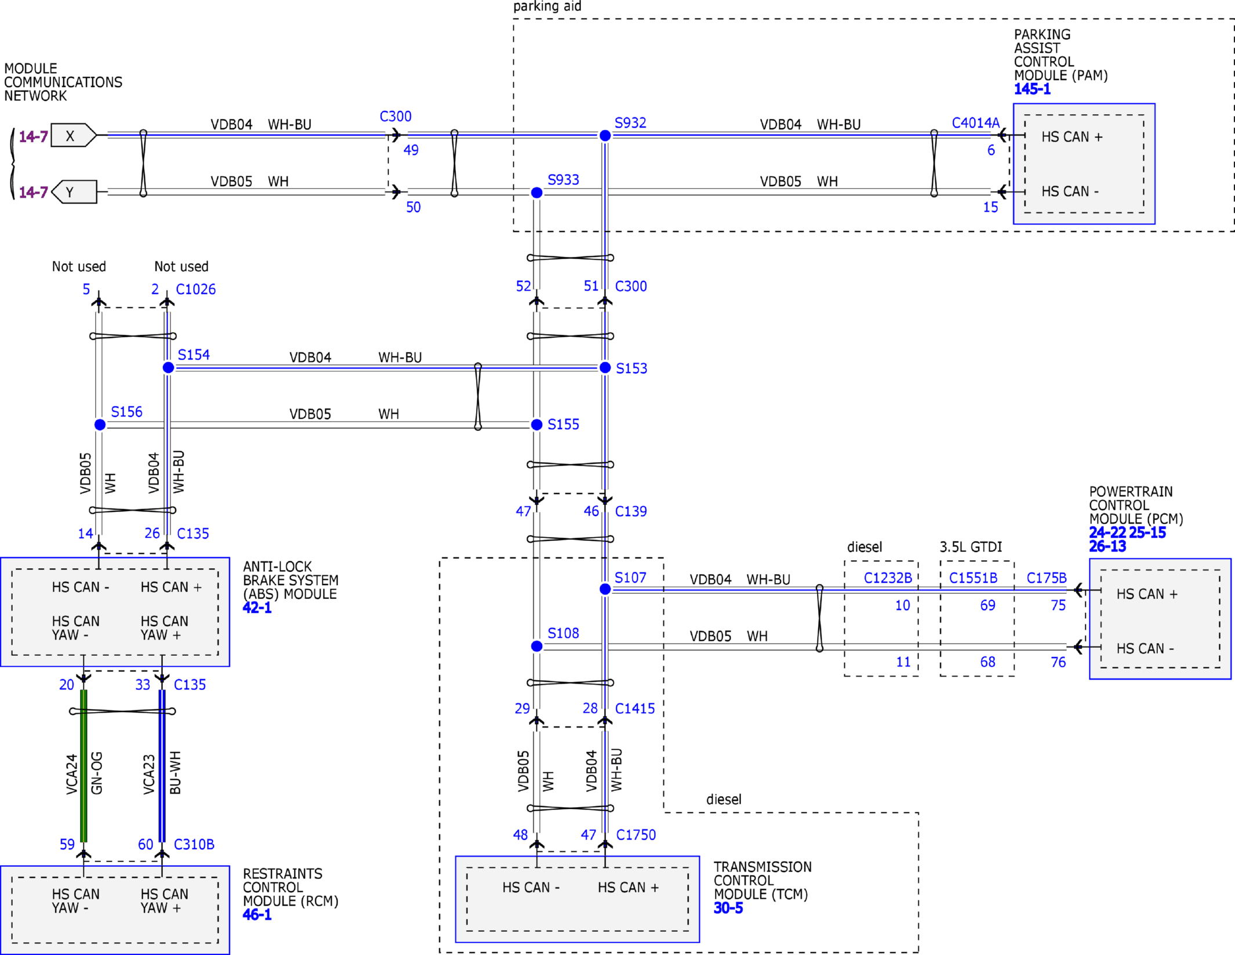Select splice dot S153
The height and width of the screenshot is (955, 1235).
605,368
